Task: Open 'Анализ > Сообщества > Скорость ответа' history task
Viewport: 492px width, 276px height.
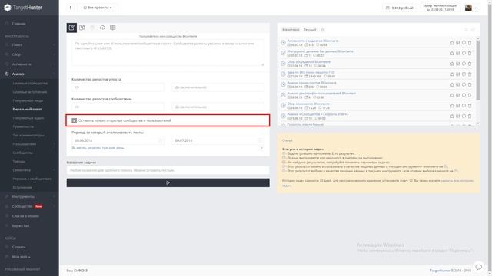Action: click(317, 114)
